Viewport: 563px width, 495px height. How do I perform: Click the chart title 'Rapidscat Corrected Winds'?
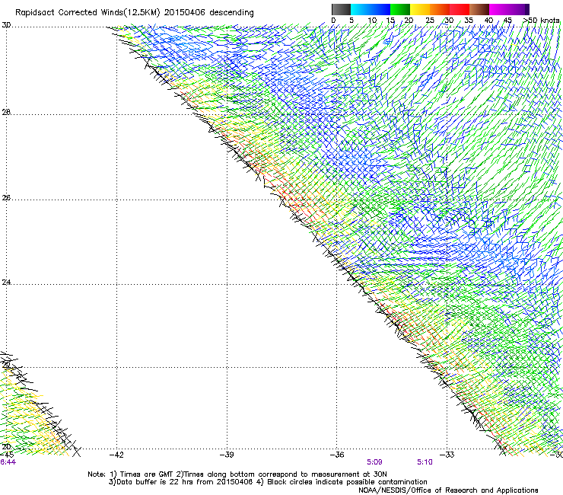pos(68,12)
